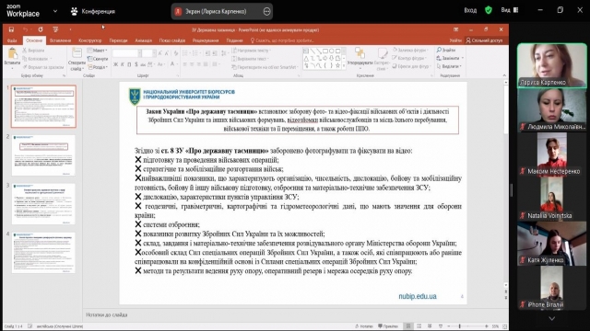Apply strikethrough formatting
This screenshot has height=331, width=590.
[143, 64]
